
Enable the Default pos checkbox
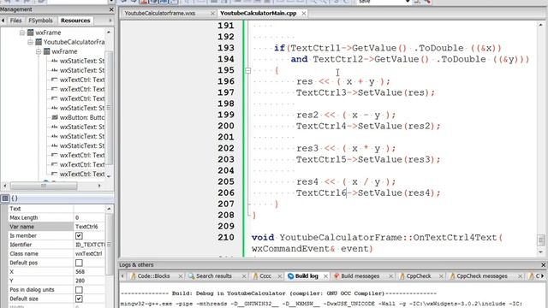79,263
